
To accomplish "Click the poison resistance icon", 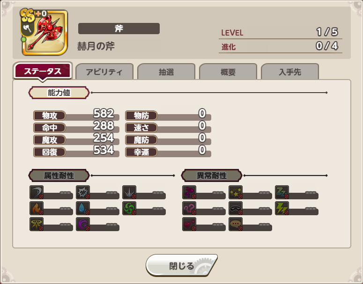I will click(x=189, y=192).
